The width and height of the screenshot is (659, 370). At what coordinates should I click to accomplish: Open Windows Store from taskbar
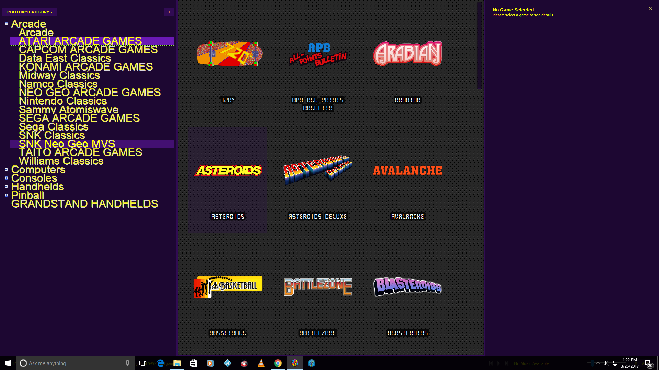(194, 363)
